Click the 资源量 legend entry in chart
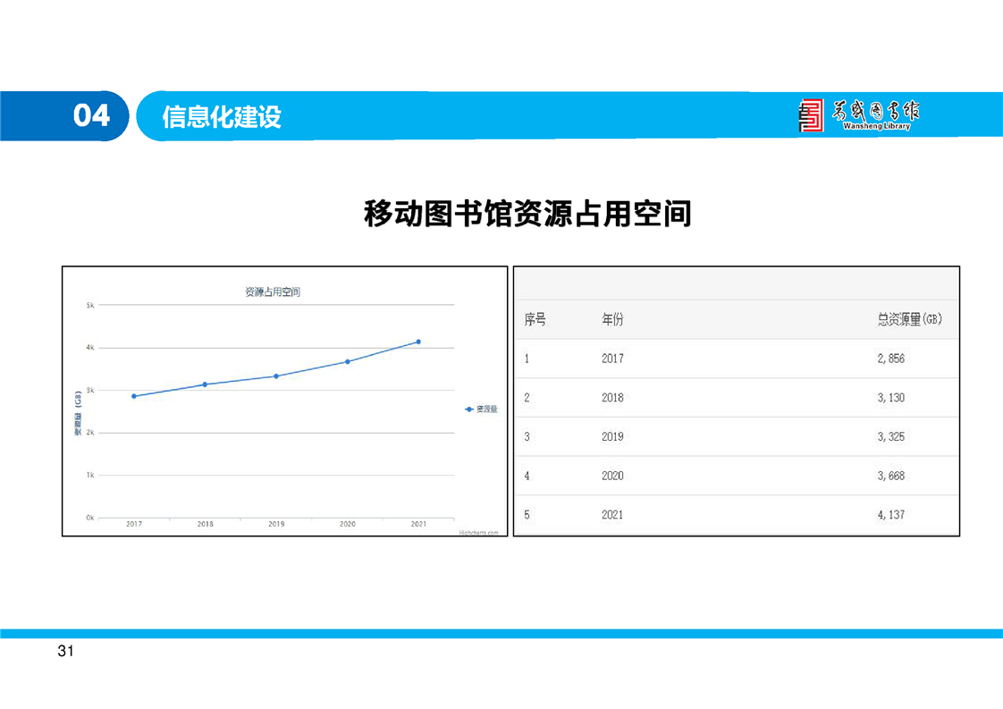 [x=481, y=409]
